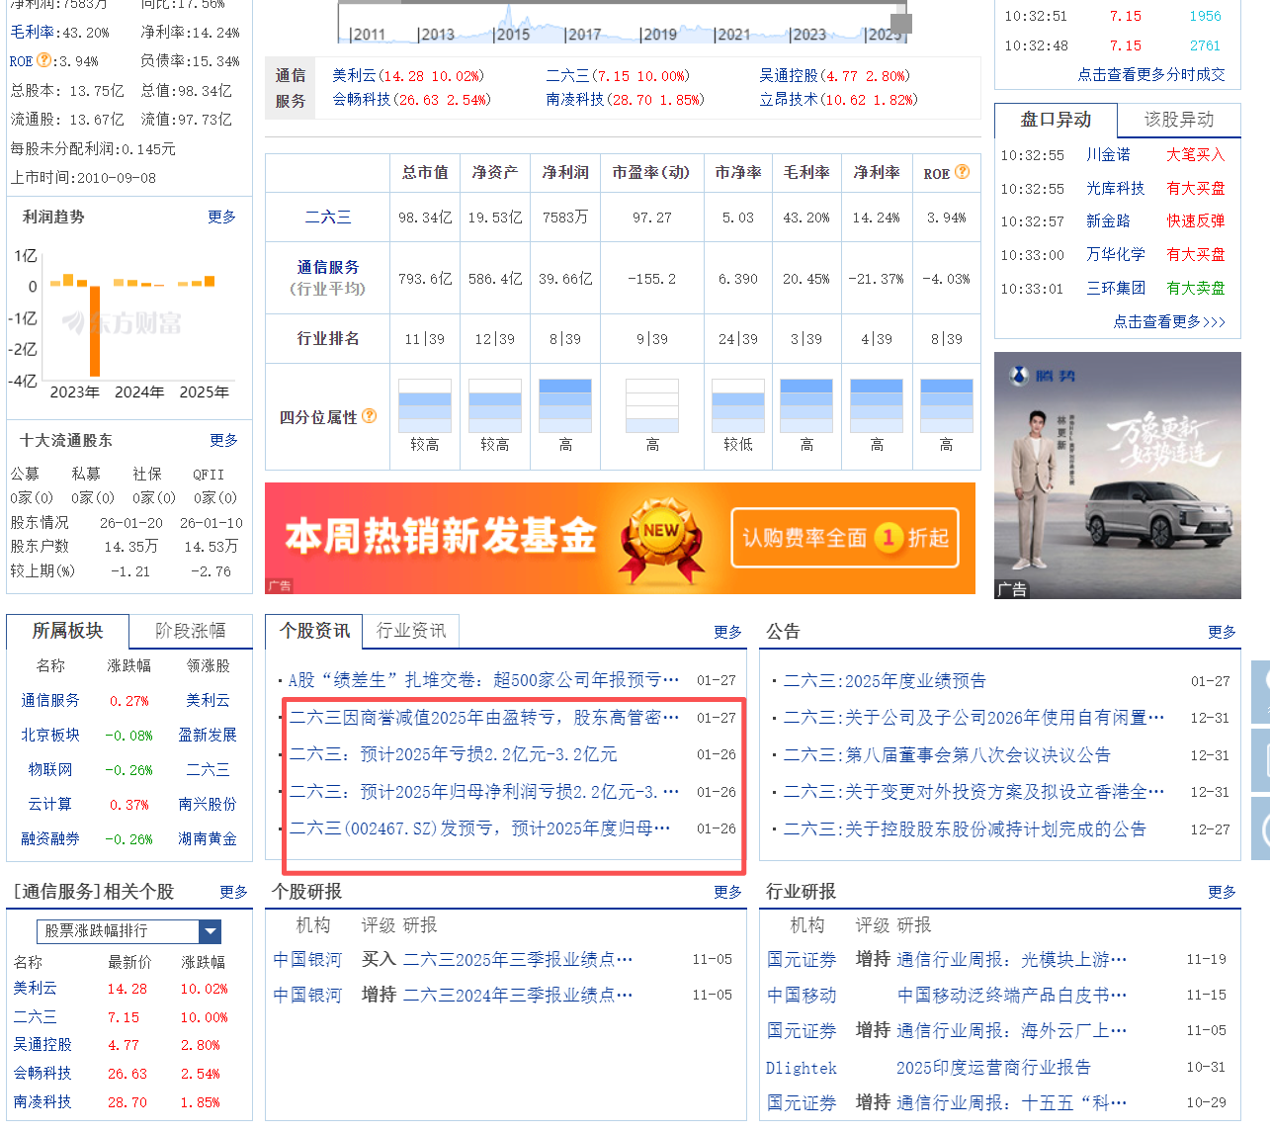The width and height of the screenshot is (1270, 1133).
Task: Click 湖南黄金 leading stock link
Action: (x=208, y=839)
